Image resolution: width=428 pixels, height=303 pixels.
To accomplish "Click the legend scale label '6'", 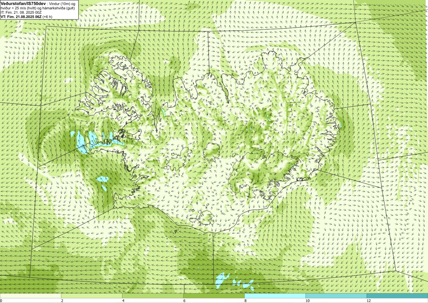I will pos(185,301).
